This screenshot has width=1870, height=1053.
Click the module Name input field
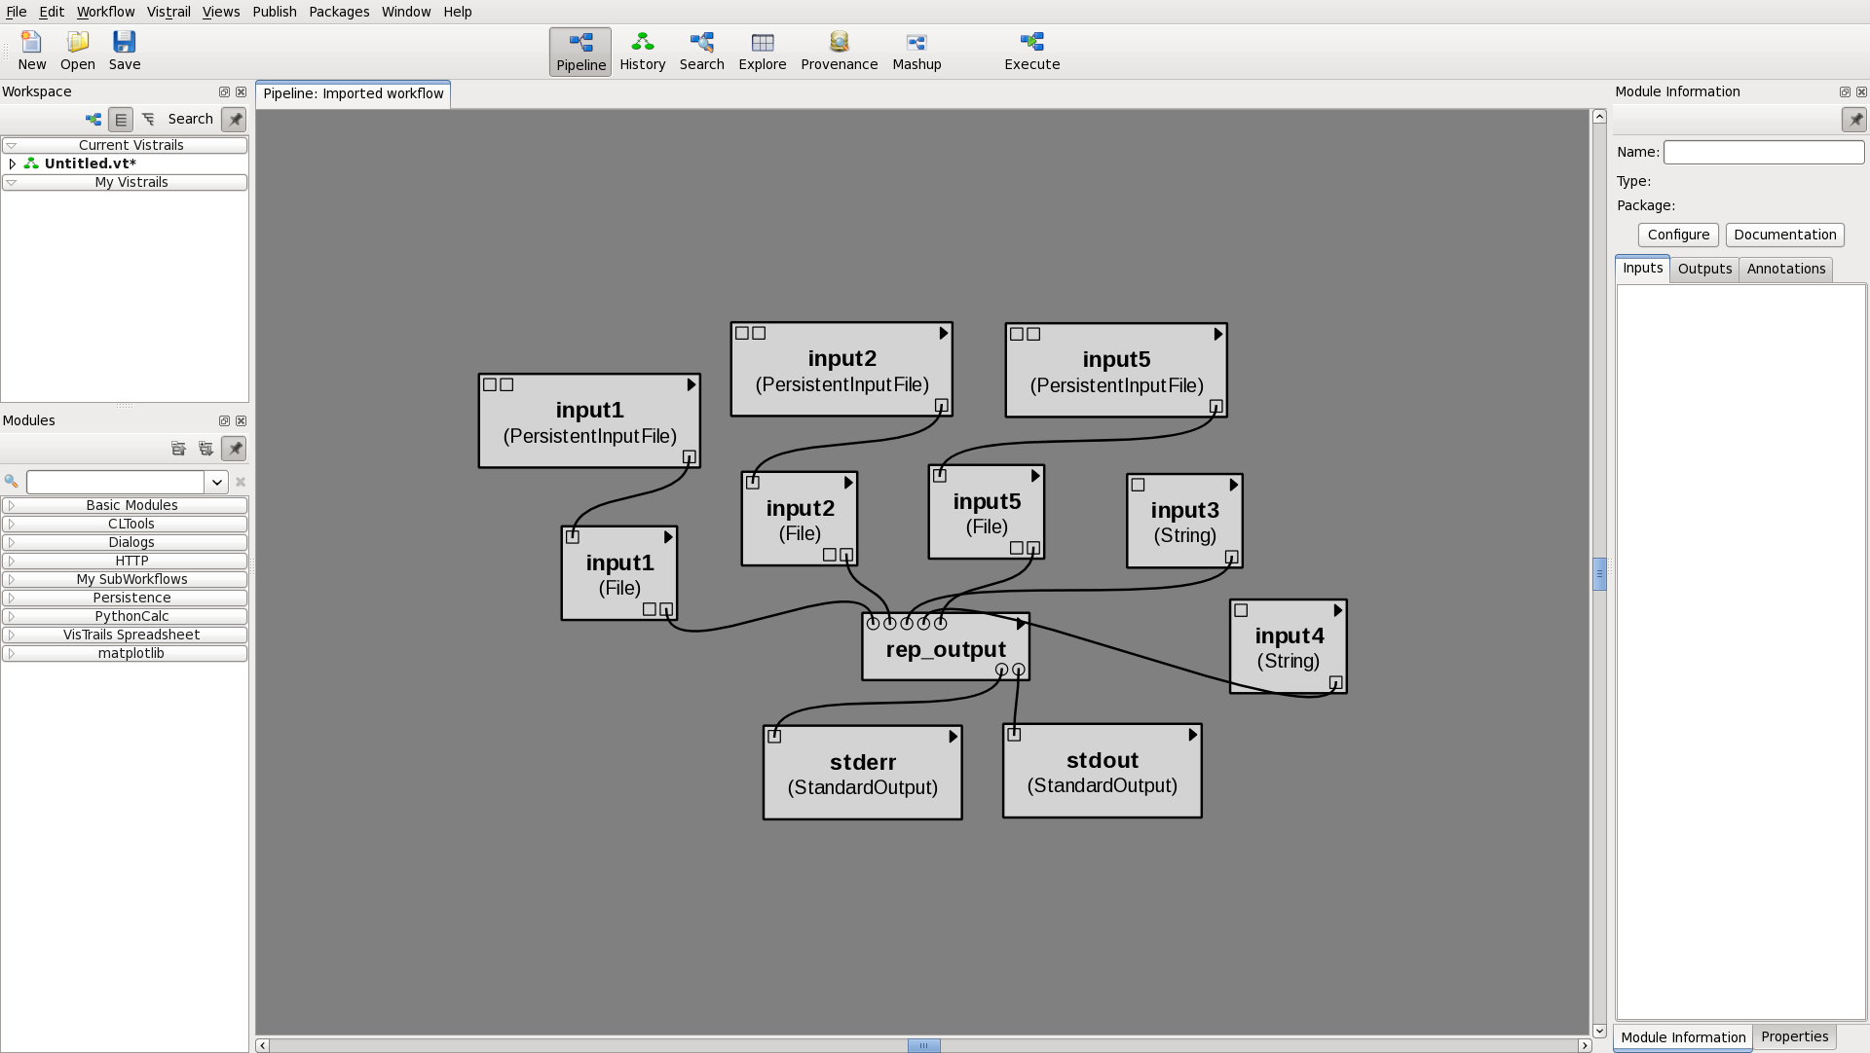point(1763,152)
